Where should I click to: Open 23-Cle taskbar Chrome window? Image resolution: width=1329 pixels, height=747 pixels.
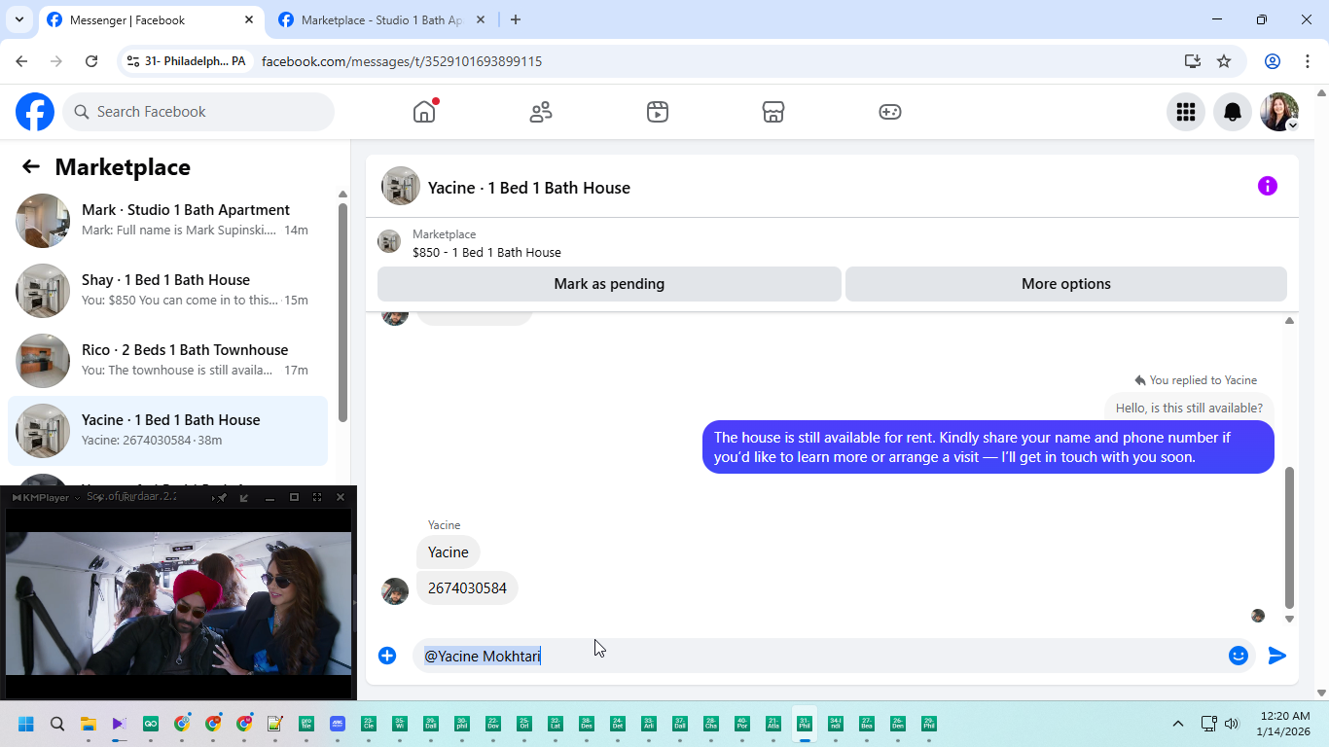point(369,724)
